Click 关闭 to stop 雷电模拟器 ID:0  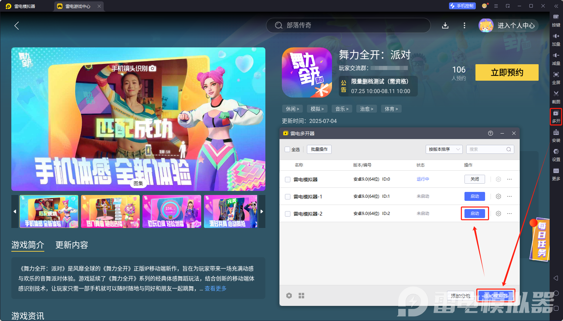click(x=475, y=179)
